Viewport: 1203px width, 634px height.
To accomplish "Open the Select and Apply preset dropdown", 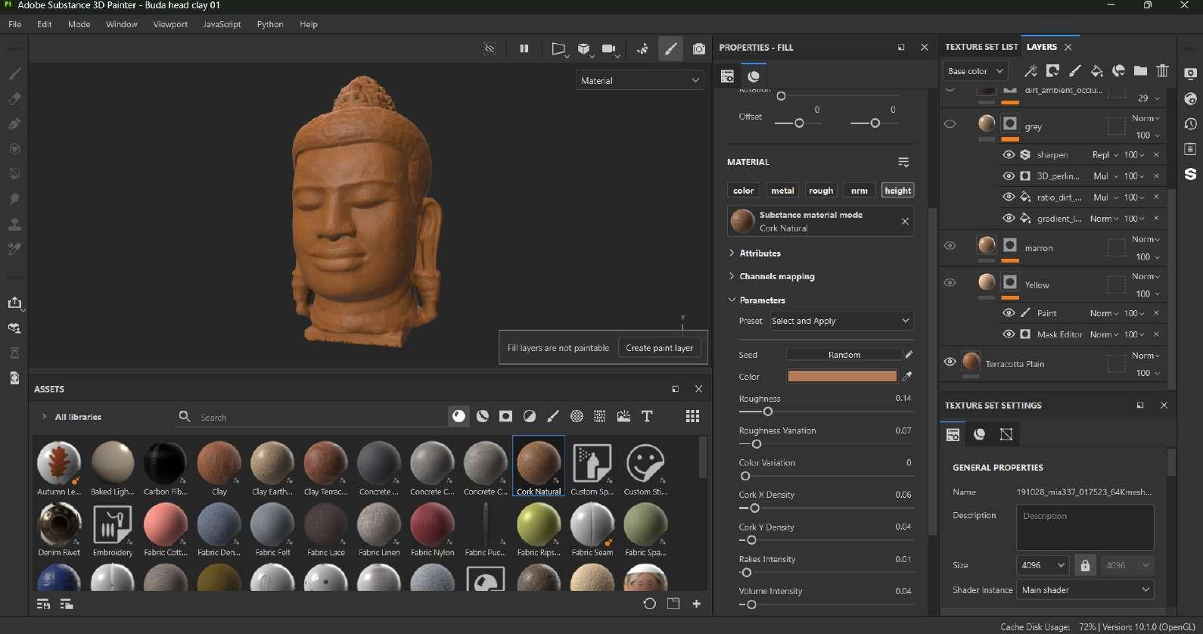I will tap(841, 321).
